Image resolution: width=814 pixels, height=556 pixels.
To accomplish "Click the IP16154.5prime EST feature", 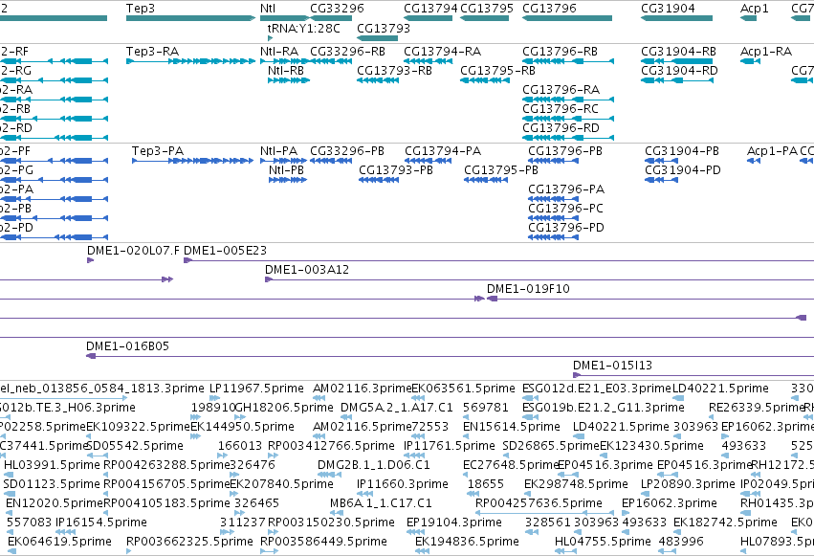I will [65, 532].
